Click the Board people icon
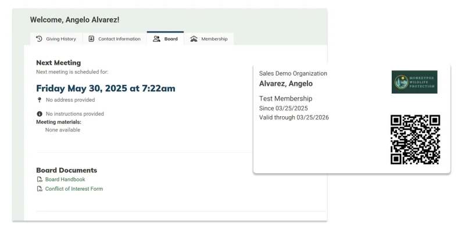This screenshot has height=229, width=465. pos(156,39)
